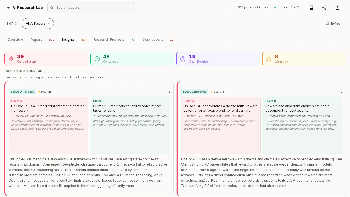Click Claim A 'unified reinforcement learning framework' box
350x197 pixels.
tap(48, 125)
